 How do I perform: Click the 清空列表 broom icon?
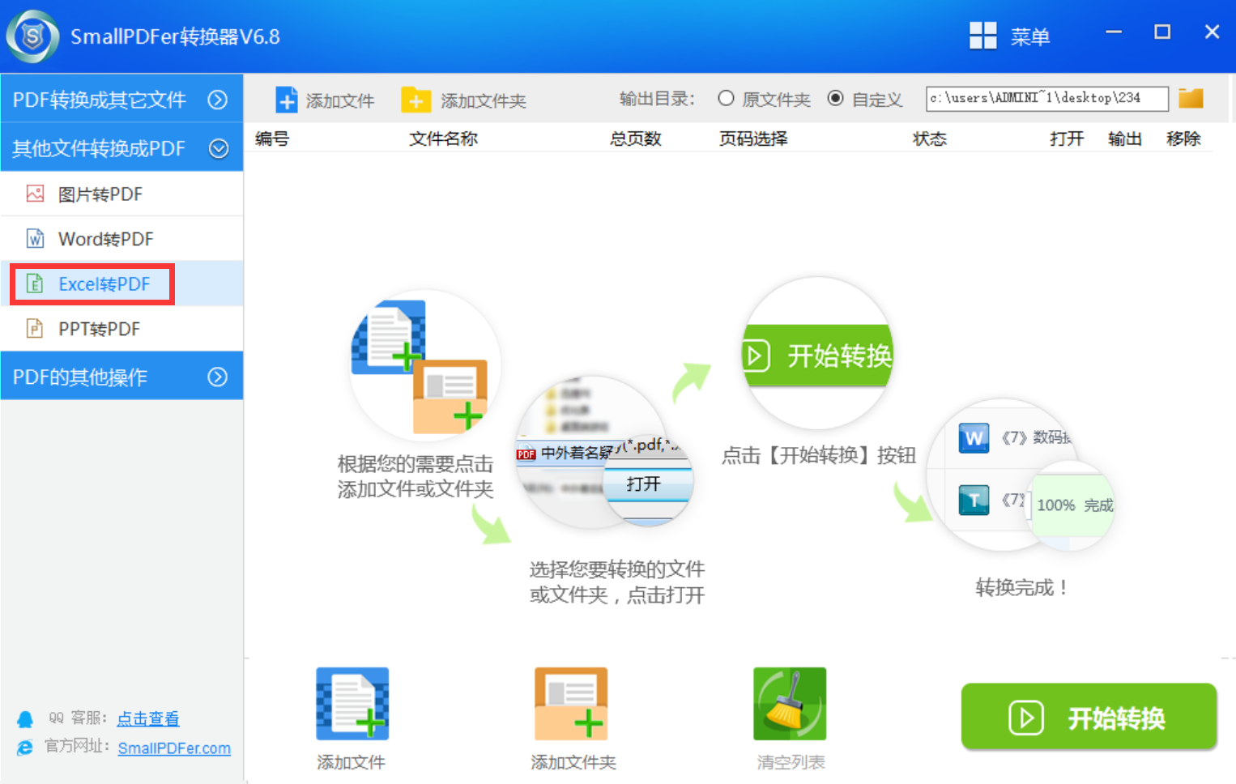pyautogui.click(x=790, y=703)
